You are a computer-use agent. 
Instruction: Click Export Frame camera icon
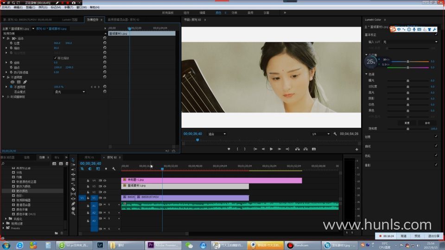point(314,149)
